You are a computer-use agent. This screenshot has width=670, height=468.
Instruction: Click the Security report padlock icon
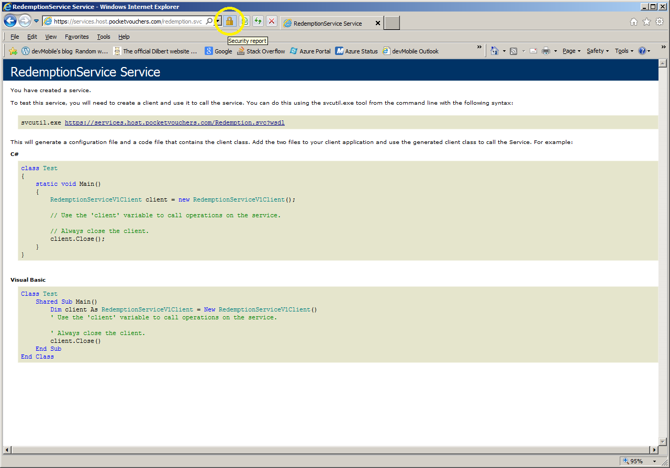pos(229,21)
